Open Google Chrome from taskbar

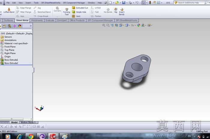click(x=31, y=136)
